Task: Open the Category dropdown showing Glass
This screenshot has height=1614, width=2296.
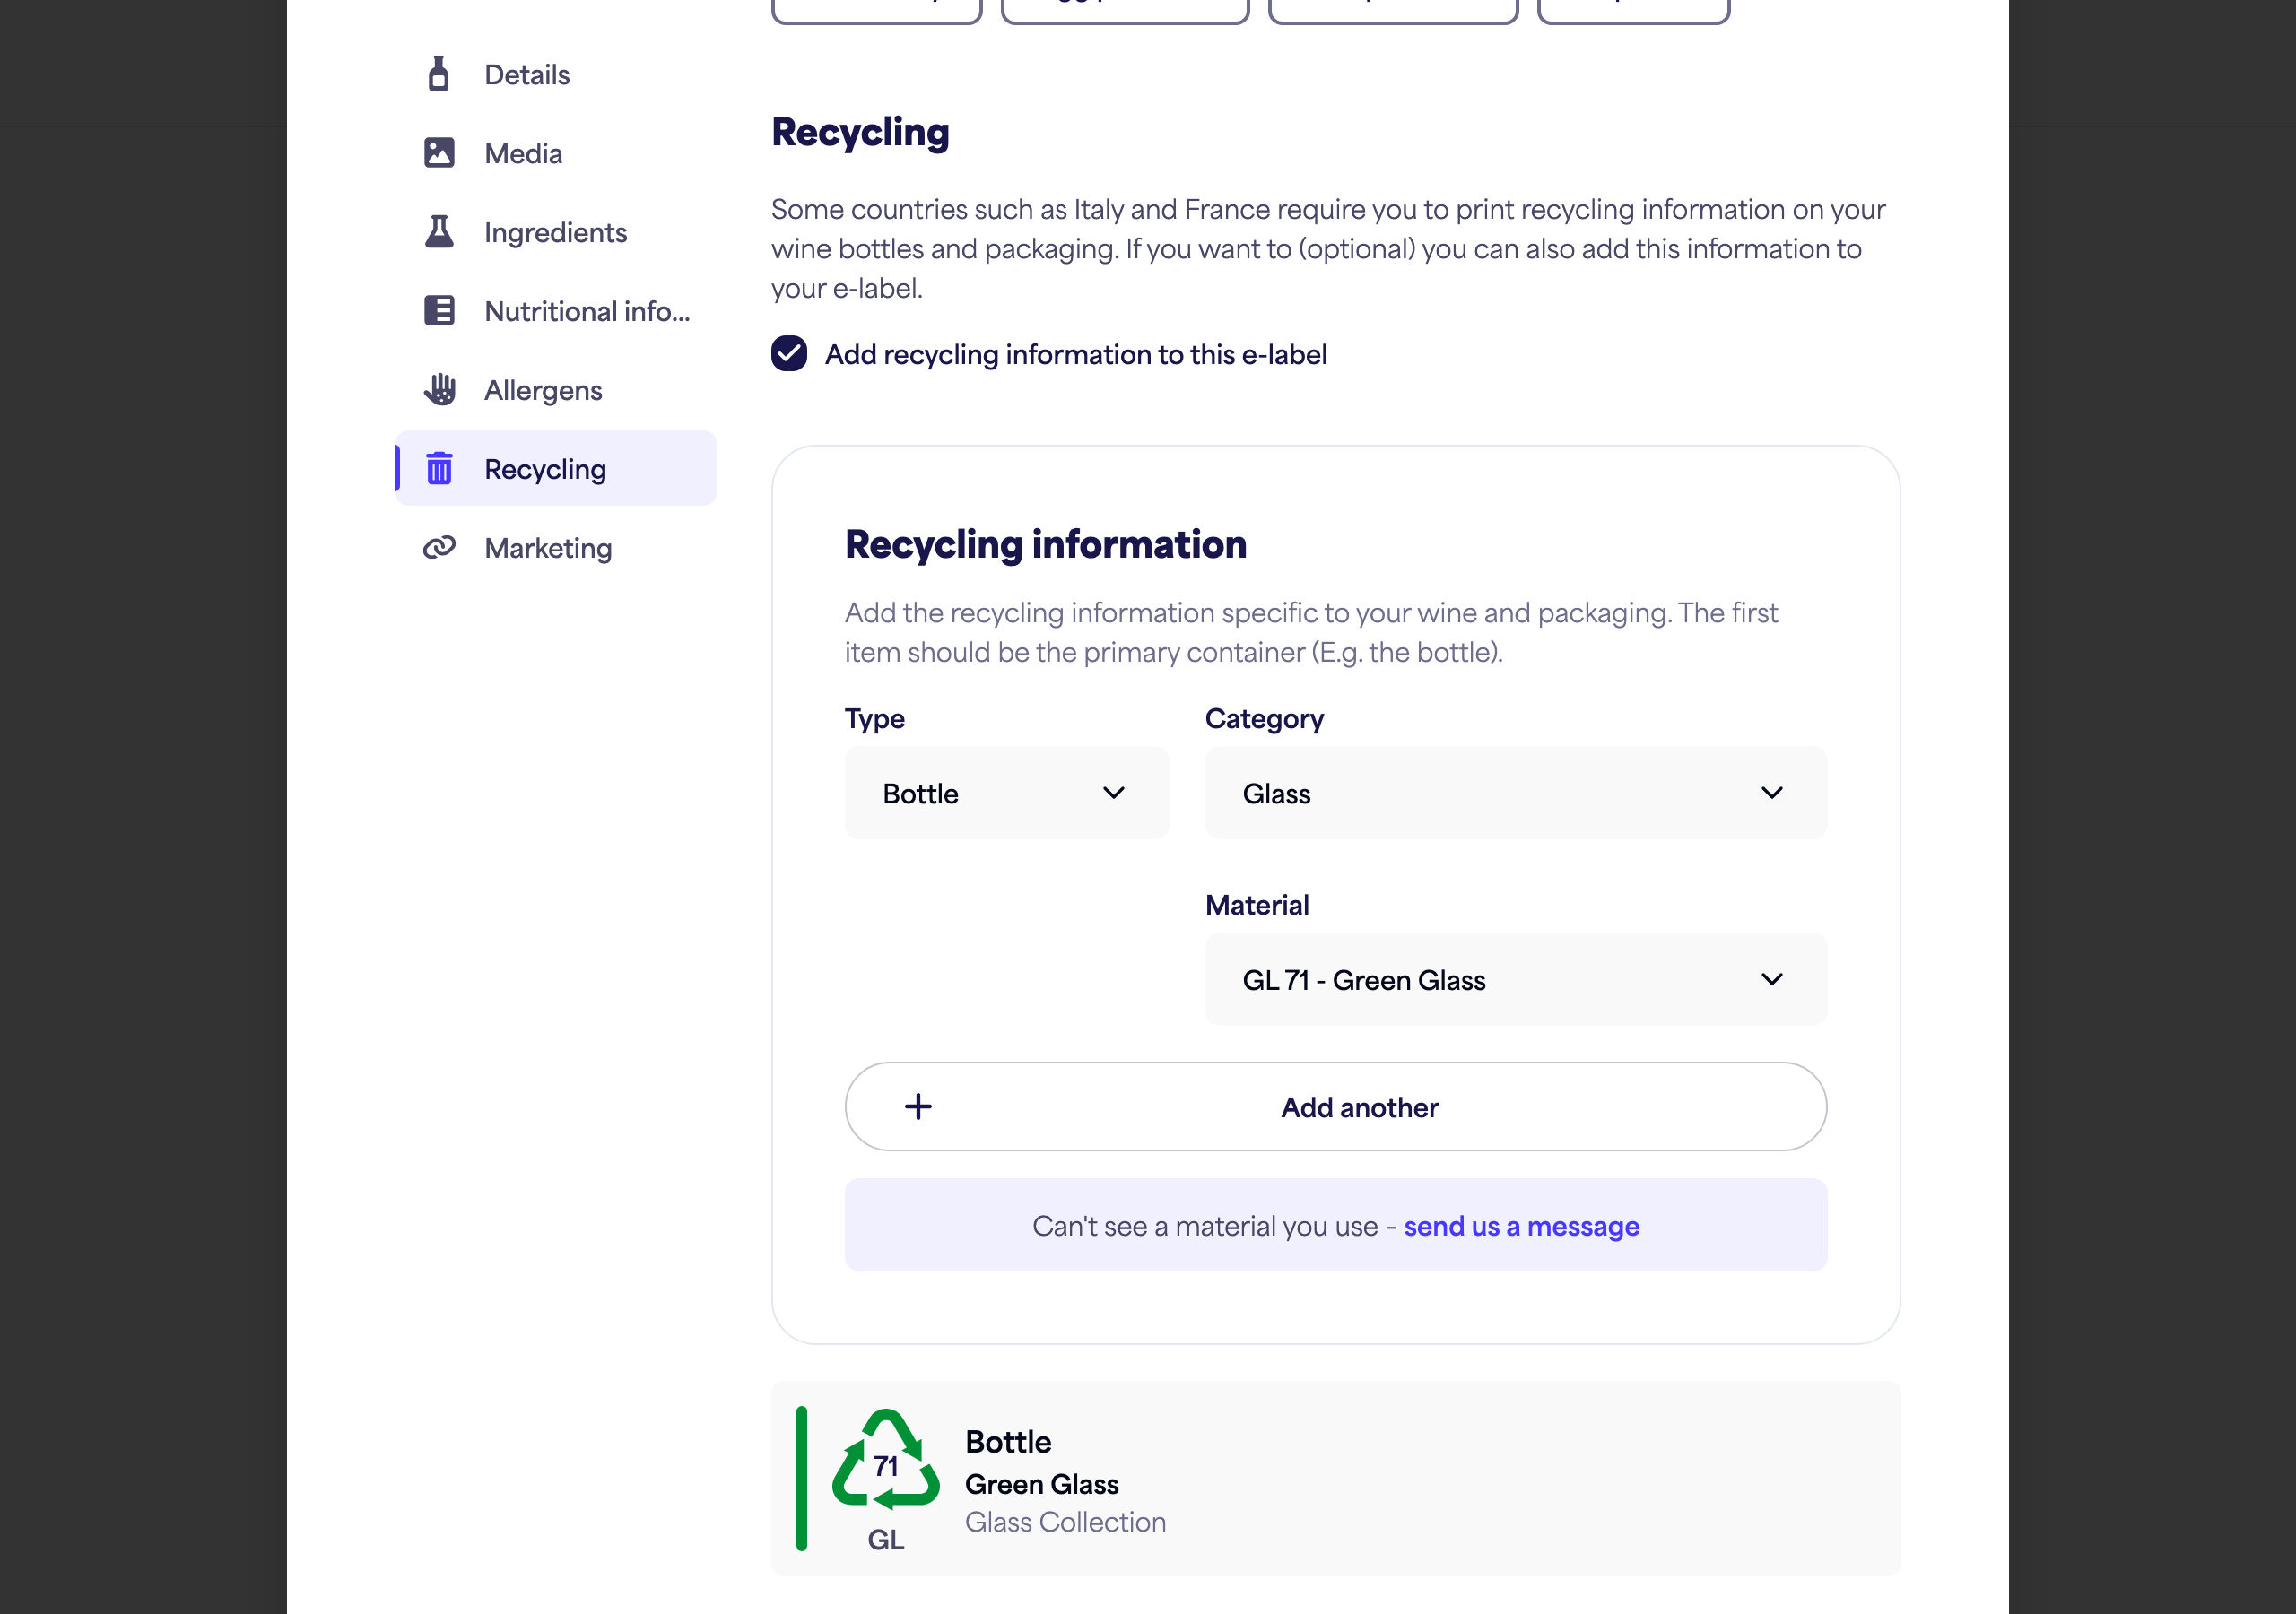Action: (x=1515, y=793)
